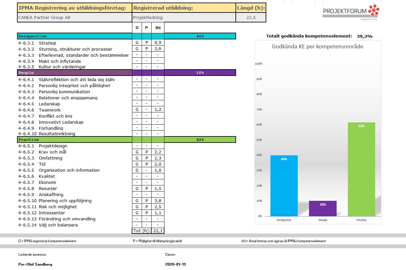This screenshot has width=406, height=270.
Task: Select 'Efterlevnad, standarder och bestämmelser' row
Action: point(84,55)
